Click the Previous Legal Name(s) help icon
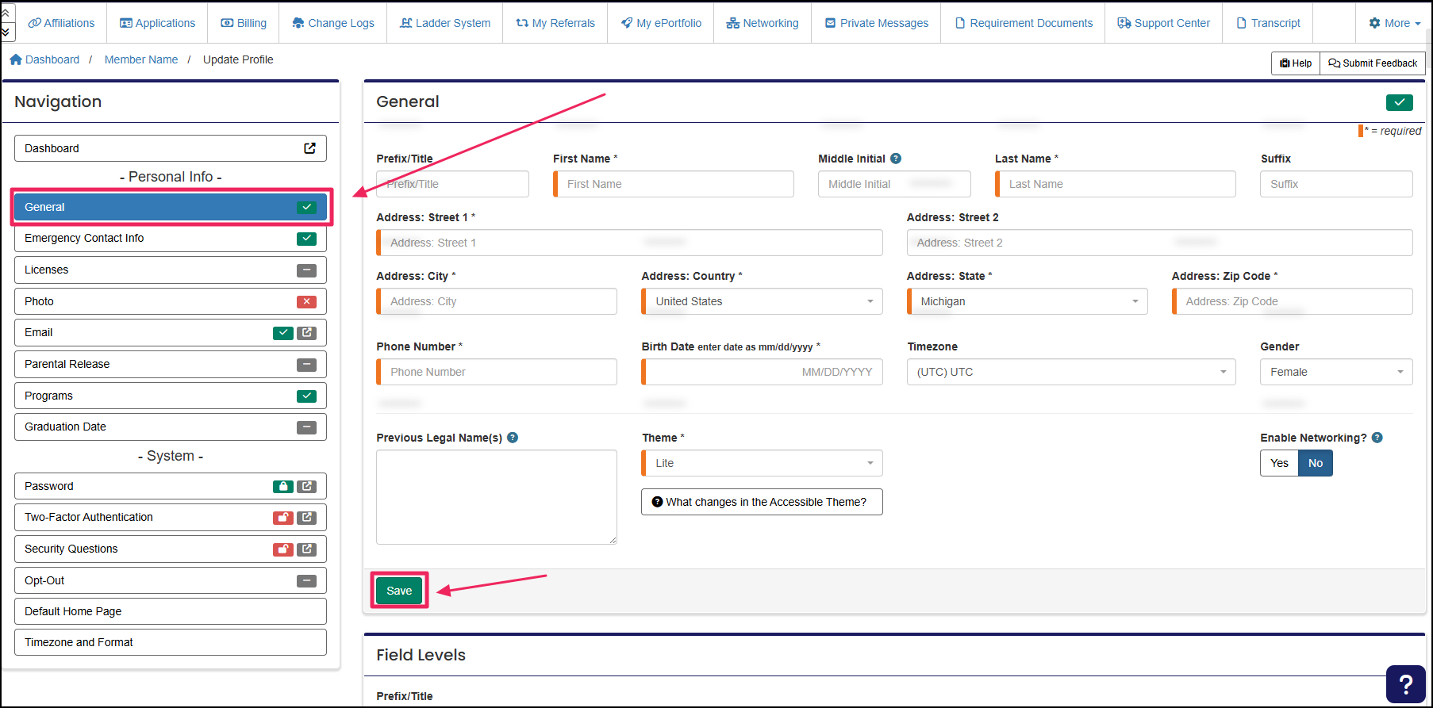 (x=513, y=438)
